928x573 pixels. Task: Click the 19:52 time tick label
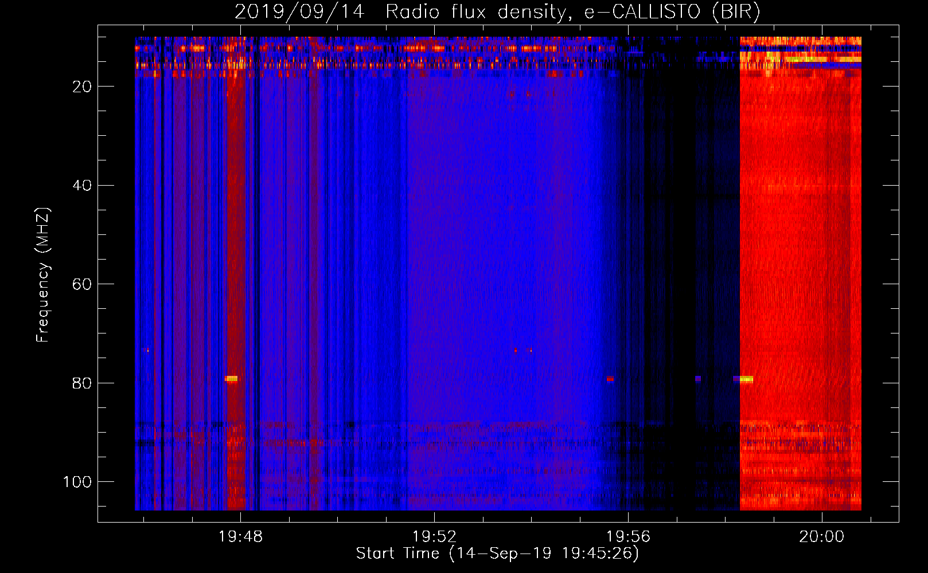[x=435, y=537]
